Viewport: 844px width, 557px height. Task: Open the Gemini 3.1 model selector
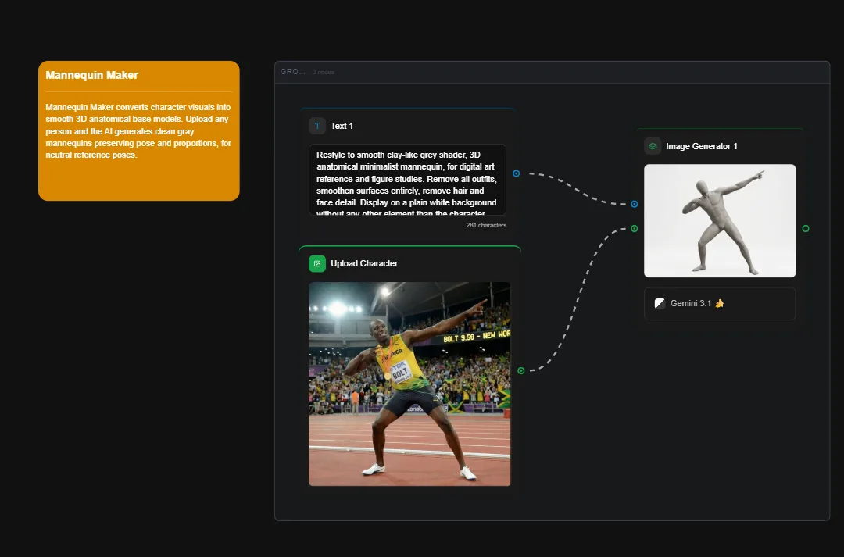point(719,303)
